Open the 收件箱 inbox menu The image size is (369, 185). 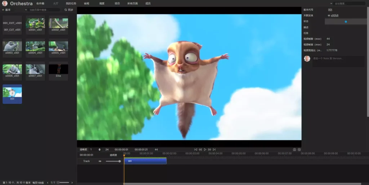point(40,4)
